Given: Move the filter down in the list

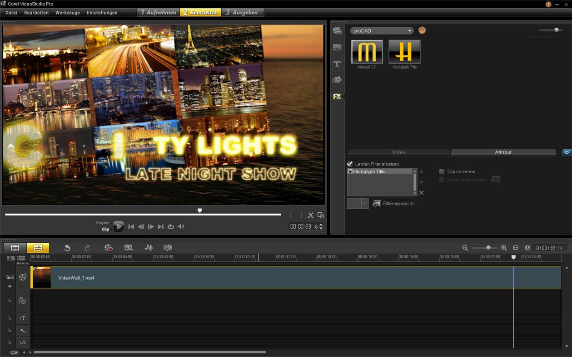Looking at the screenshot, I should point(422,182).
